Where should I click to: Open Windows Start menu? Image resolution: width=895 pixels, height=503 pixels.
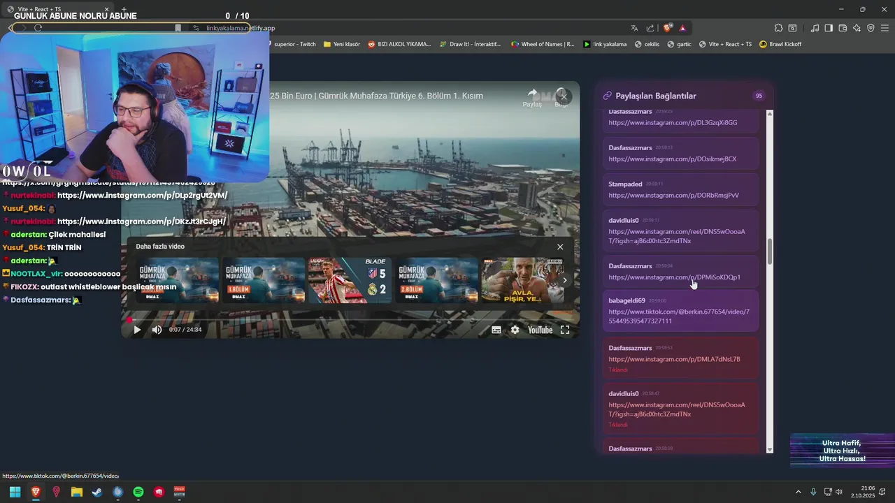[15, 492]
